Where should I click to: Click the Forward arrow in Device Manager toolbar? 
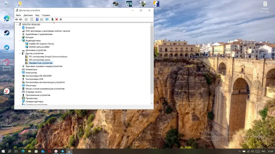[21, 20]
